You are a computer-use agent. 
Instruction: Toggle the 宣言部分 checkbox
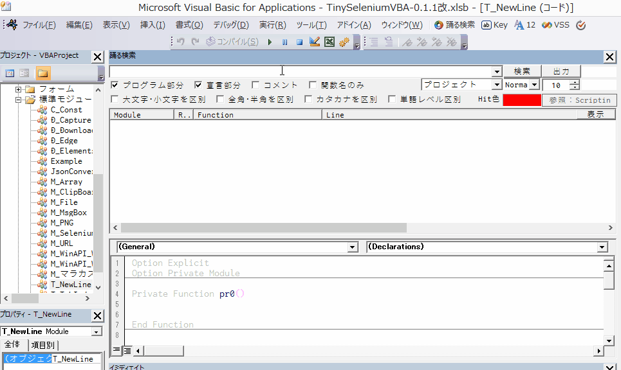pyautogui.click(x=198, y=85)
